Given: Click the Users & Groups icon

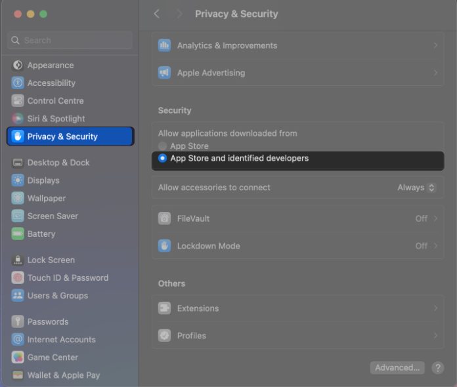Looking at the screenshot, I should point(18,295).
